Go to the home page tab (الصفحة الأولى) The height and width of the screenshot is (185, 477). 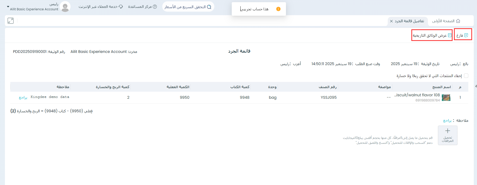[x=446, y=21]
